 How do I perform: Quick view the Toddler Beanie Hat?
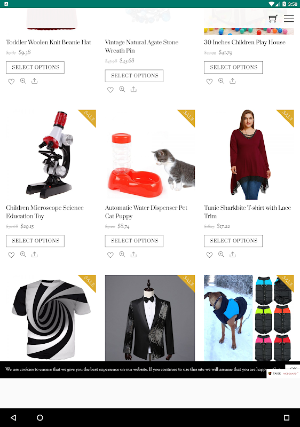point(23,81)
